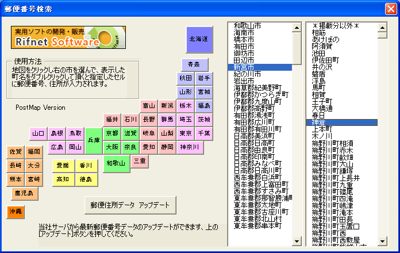Screen dimensions: 400x253
Task: Pick the orange 沖縄 prefecture button
Action: [16, 212]
